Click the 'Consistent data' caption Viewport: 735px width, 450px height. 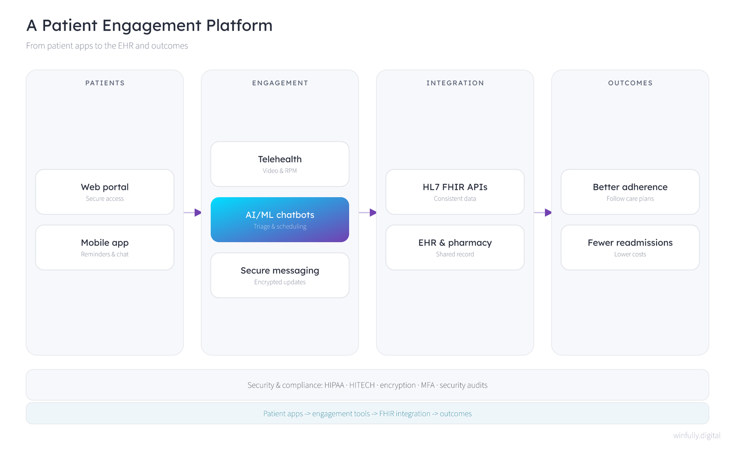click(x=455, y=199)
